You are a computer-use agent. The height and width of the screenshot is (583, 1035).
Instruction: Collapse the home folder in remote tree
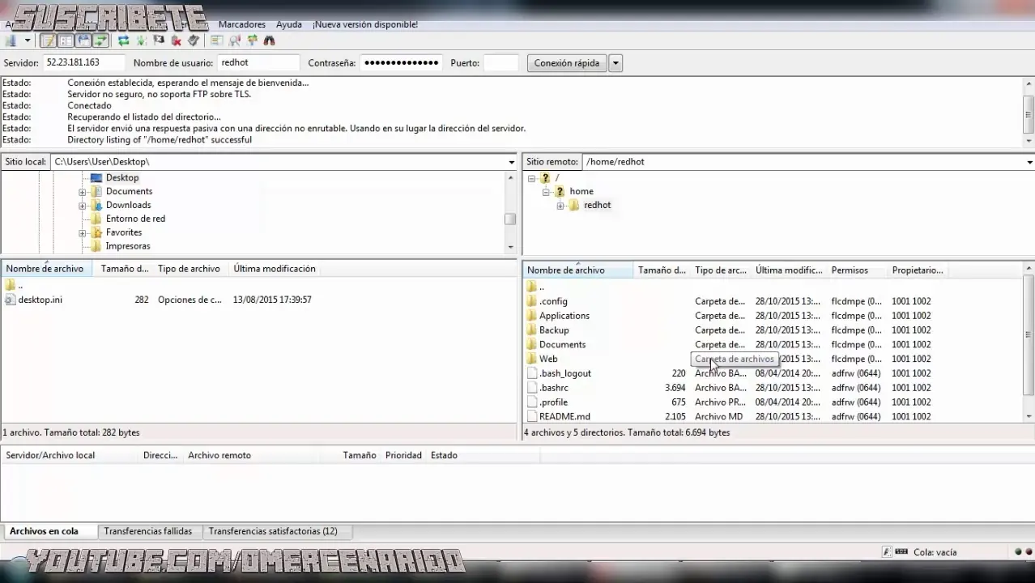click(546, 191)
